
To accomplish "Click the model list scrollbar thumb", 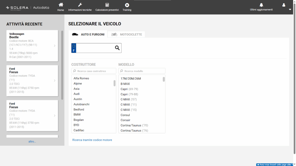I will 164,79.
